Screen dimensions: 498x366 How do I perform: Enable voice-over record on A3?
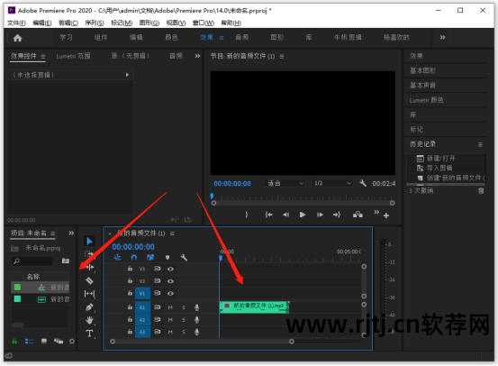(x=197, y=332)
